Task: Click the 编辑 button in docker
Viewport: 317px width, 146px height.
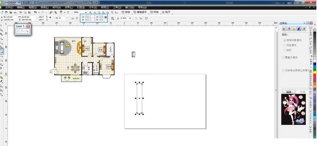Action: click(x=288, y=92)
